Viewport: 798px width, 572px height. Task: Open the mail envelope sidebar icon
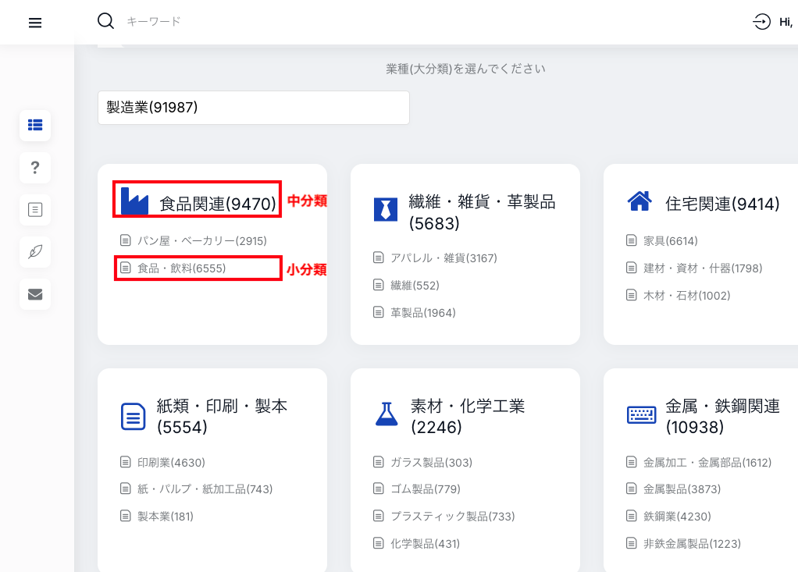point(35,294)
